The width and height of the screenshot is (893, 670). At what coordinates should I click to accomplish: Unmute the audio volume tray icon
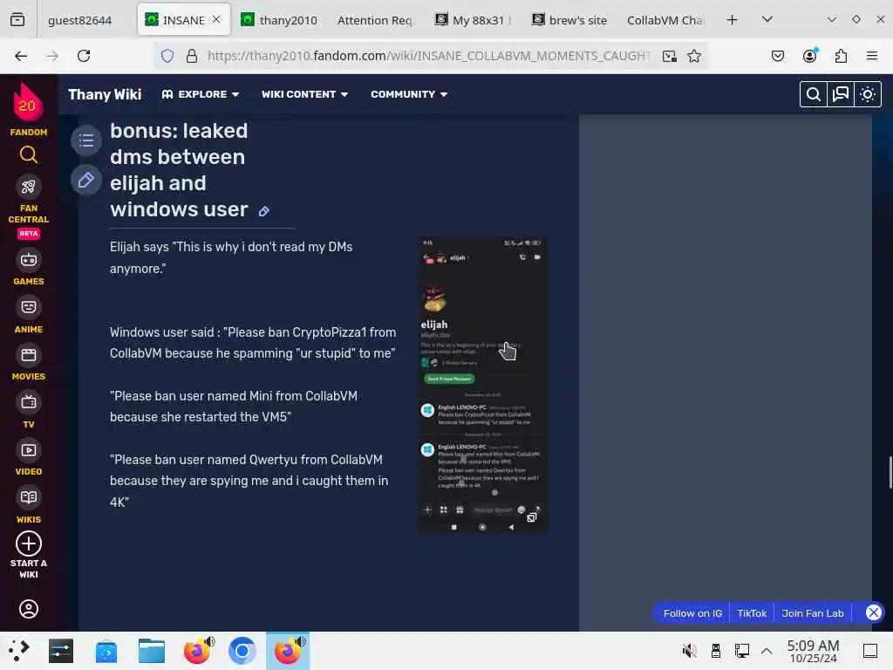click(x=689, y=651)
